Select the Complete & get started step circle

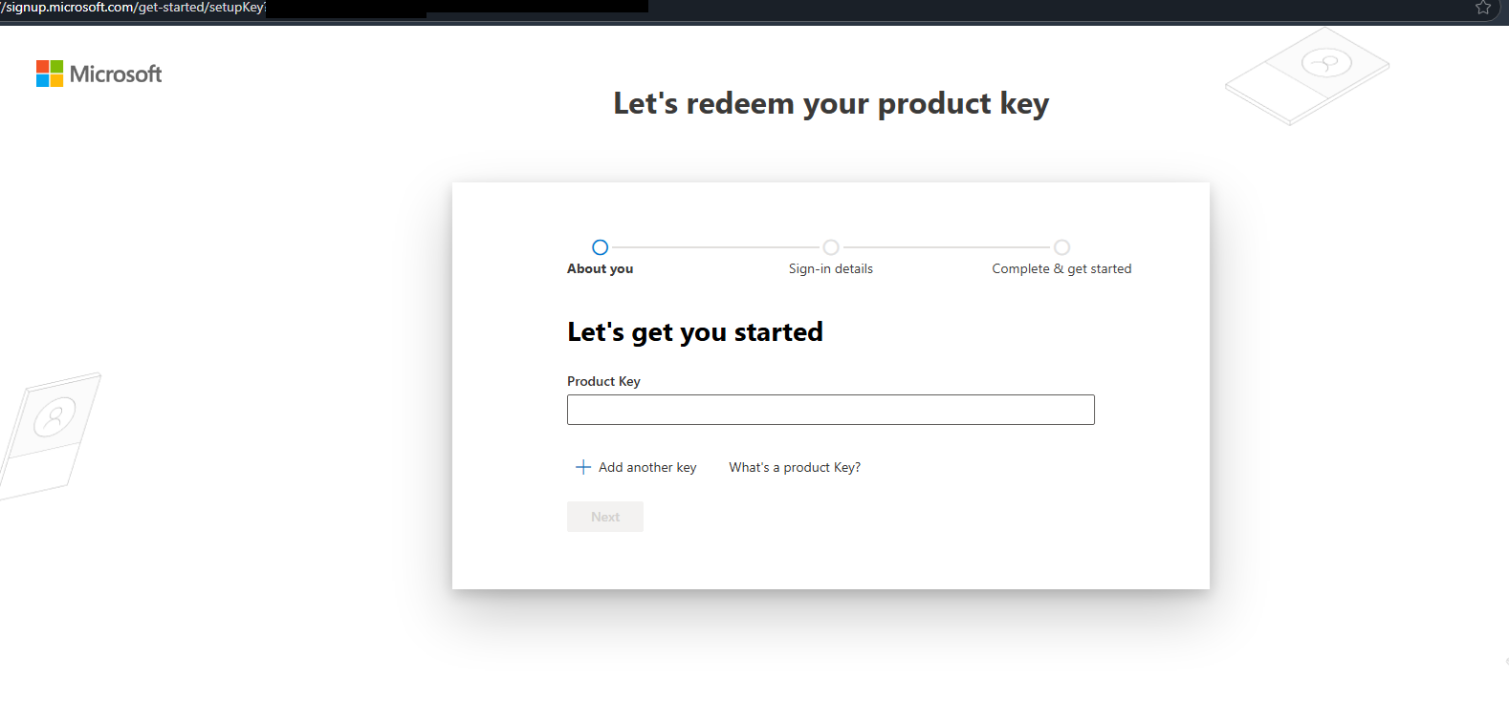coord(1061,247)
